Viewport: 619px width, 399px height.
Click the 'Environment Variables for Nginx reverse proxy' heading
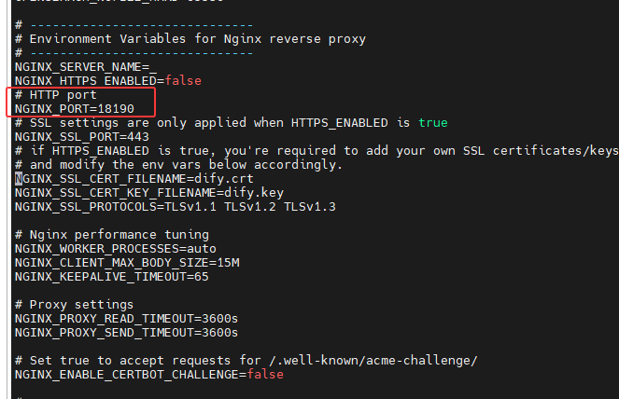[x=197, y=39]
